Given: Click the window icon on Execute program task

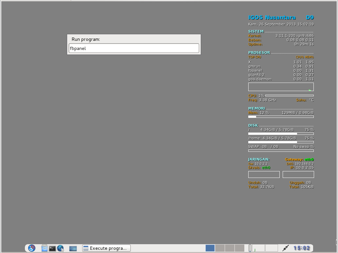Looking at the screenshot, I should point(86,248).
